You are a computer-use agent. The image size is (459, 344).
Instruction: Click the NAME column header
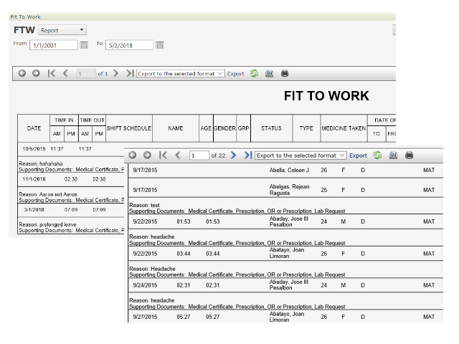pyautogui.click(x=176, y=128)
